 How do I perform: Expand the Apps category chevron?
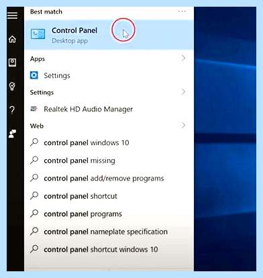tap(183, 58)
